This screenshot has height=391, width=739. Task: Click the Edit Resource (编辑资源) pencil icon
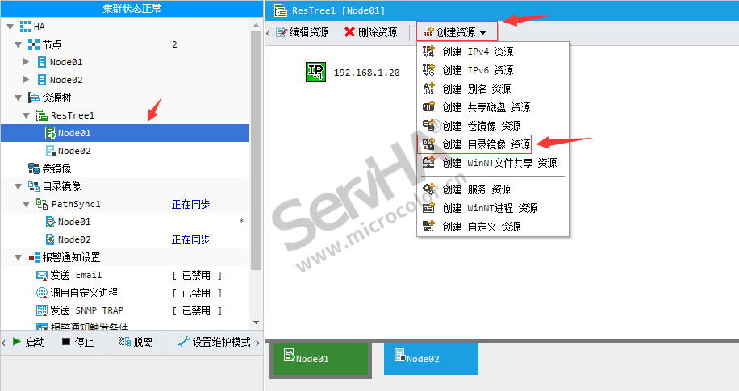282,32
